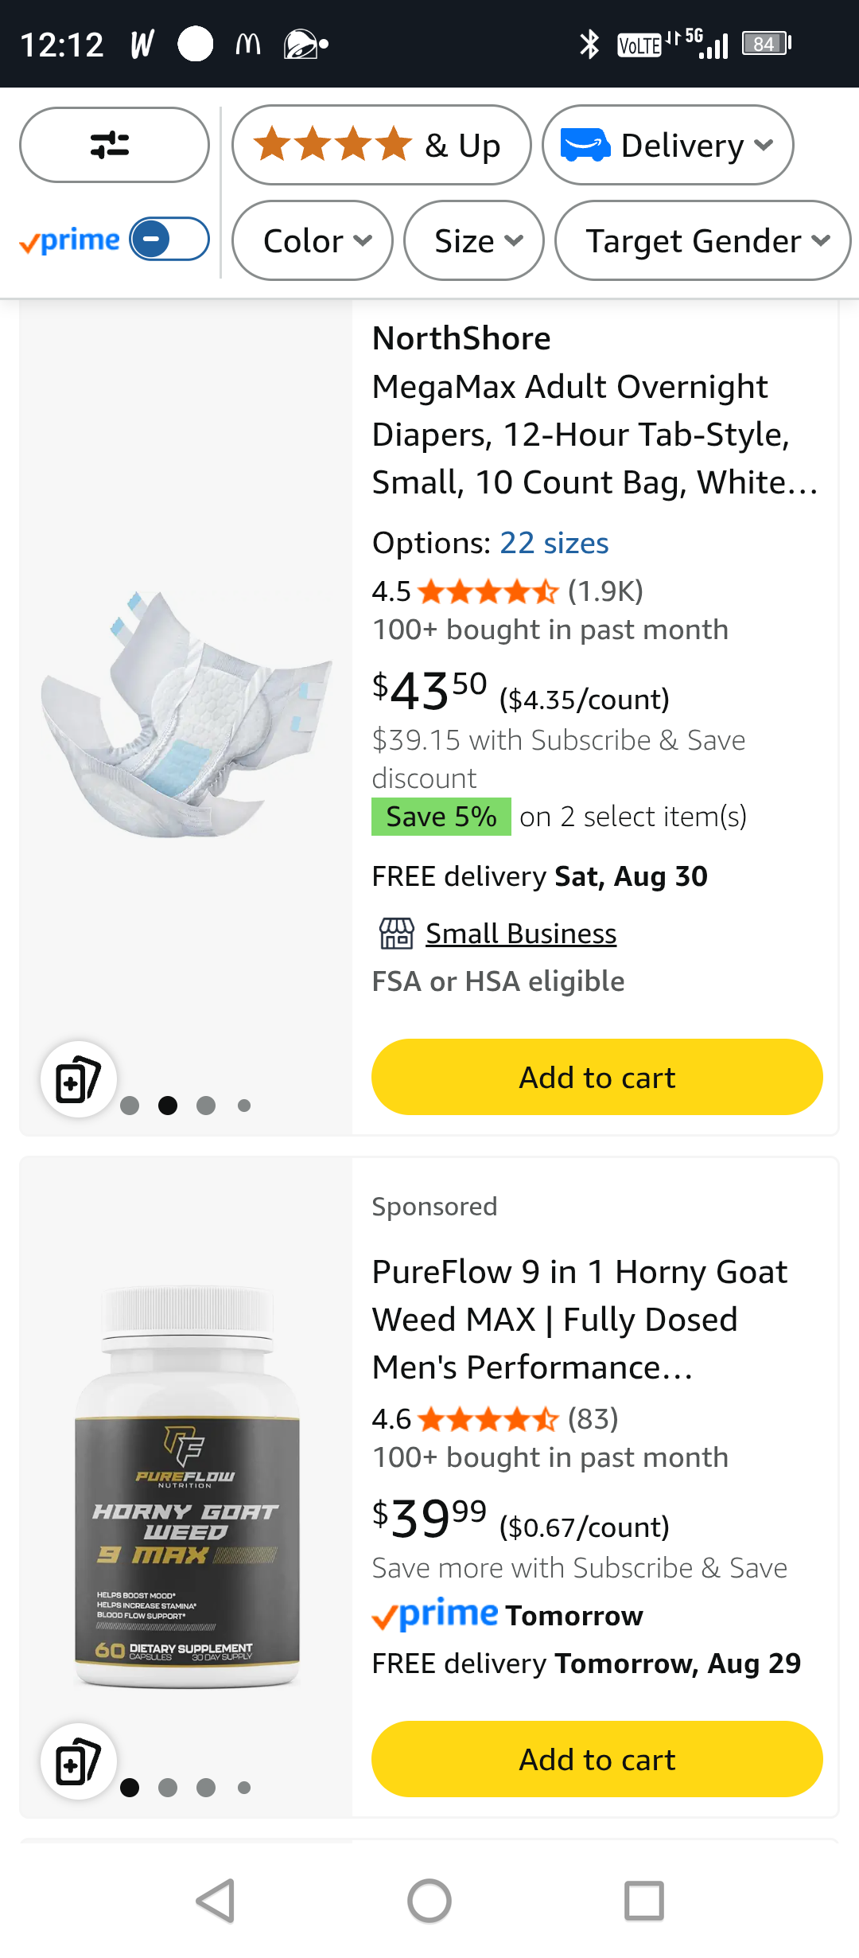Open the 22 sizes options link
The image size is (859, 1958).
pos(554,543)
